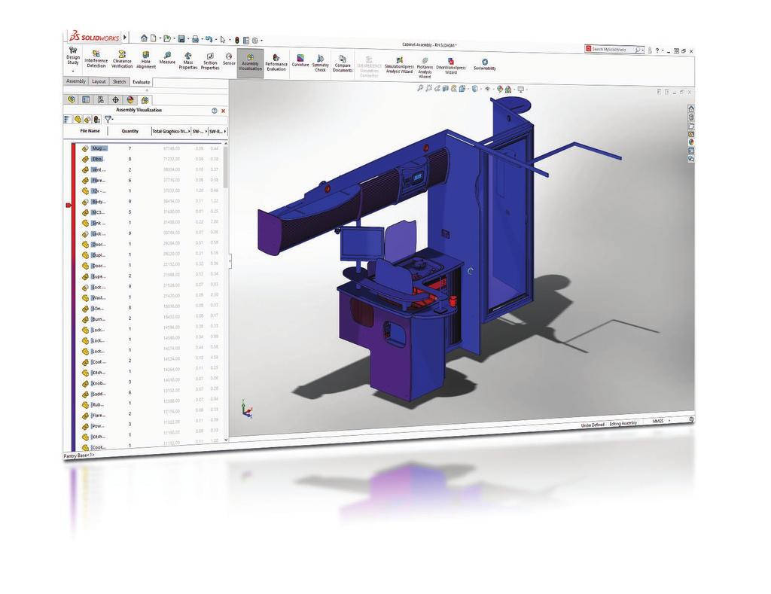Select the 'Body...' component row
Viewport: 771px width, 594px height.
pyautogui.click(x=150, y=202)
